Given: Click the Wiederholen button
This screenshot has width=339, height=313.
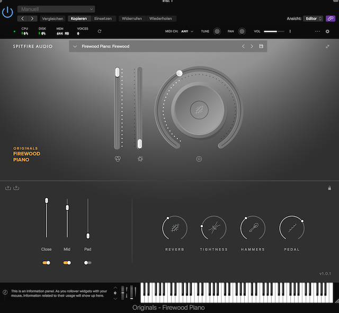Looking at the screenshot, I should [x=160, y=19].
